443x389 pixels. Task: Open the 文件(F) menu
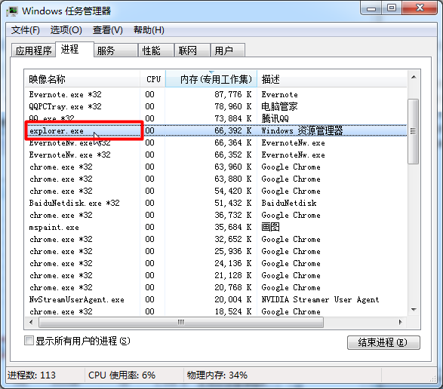26,30
